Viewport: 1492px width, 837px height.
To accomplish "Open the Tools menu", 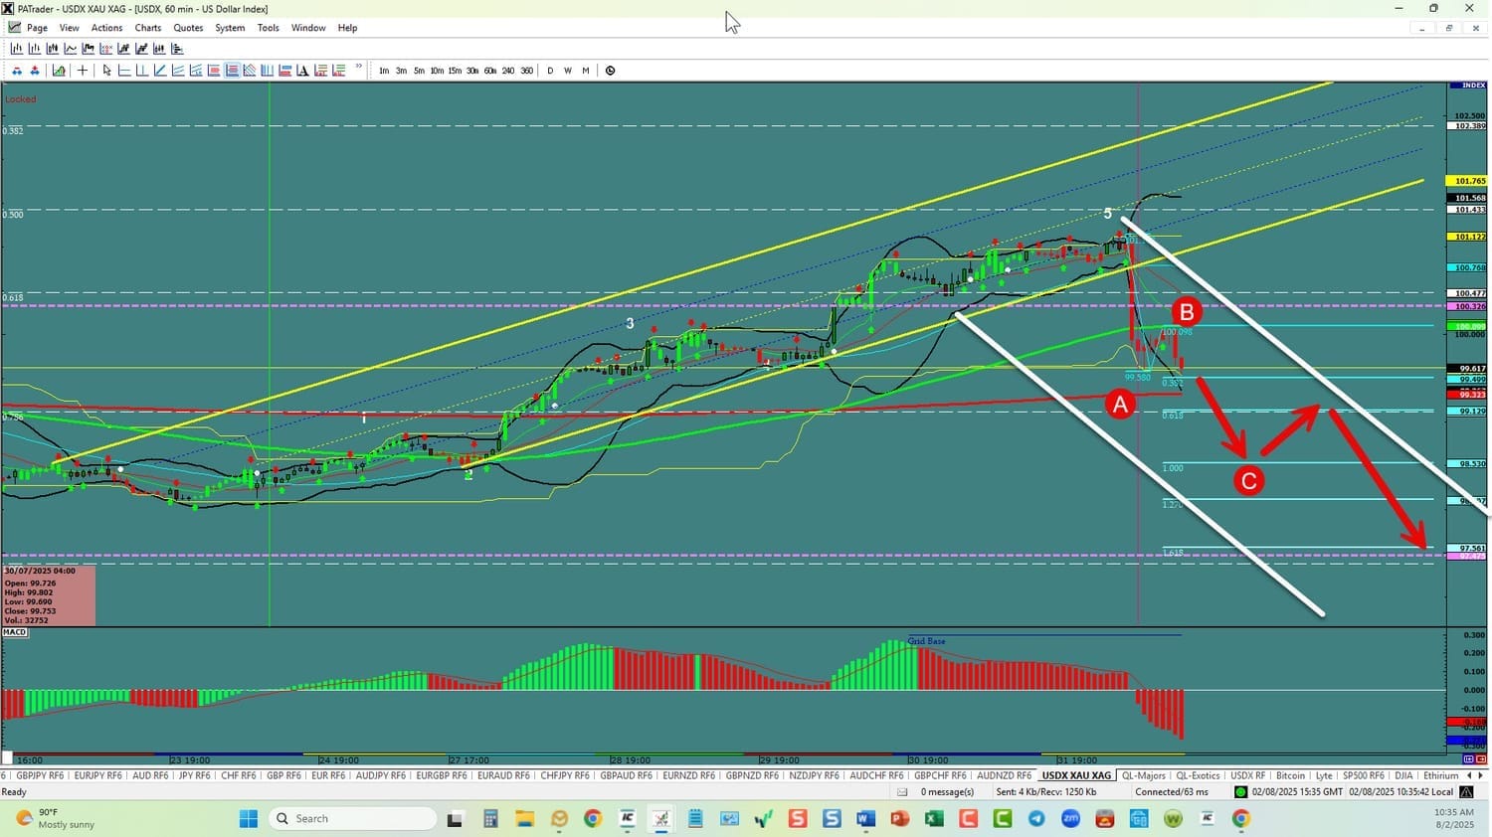I will coord(269,28).
